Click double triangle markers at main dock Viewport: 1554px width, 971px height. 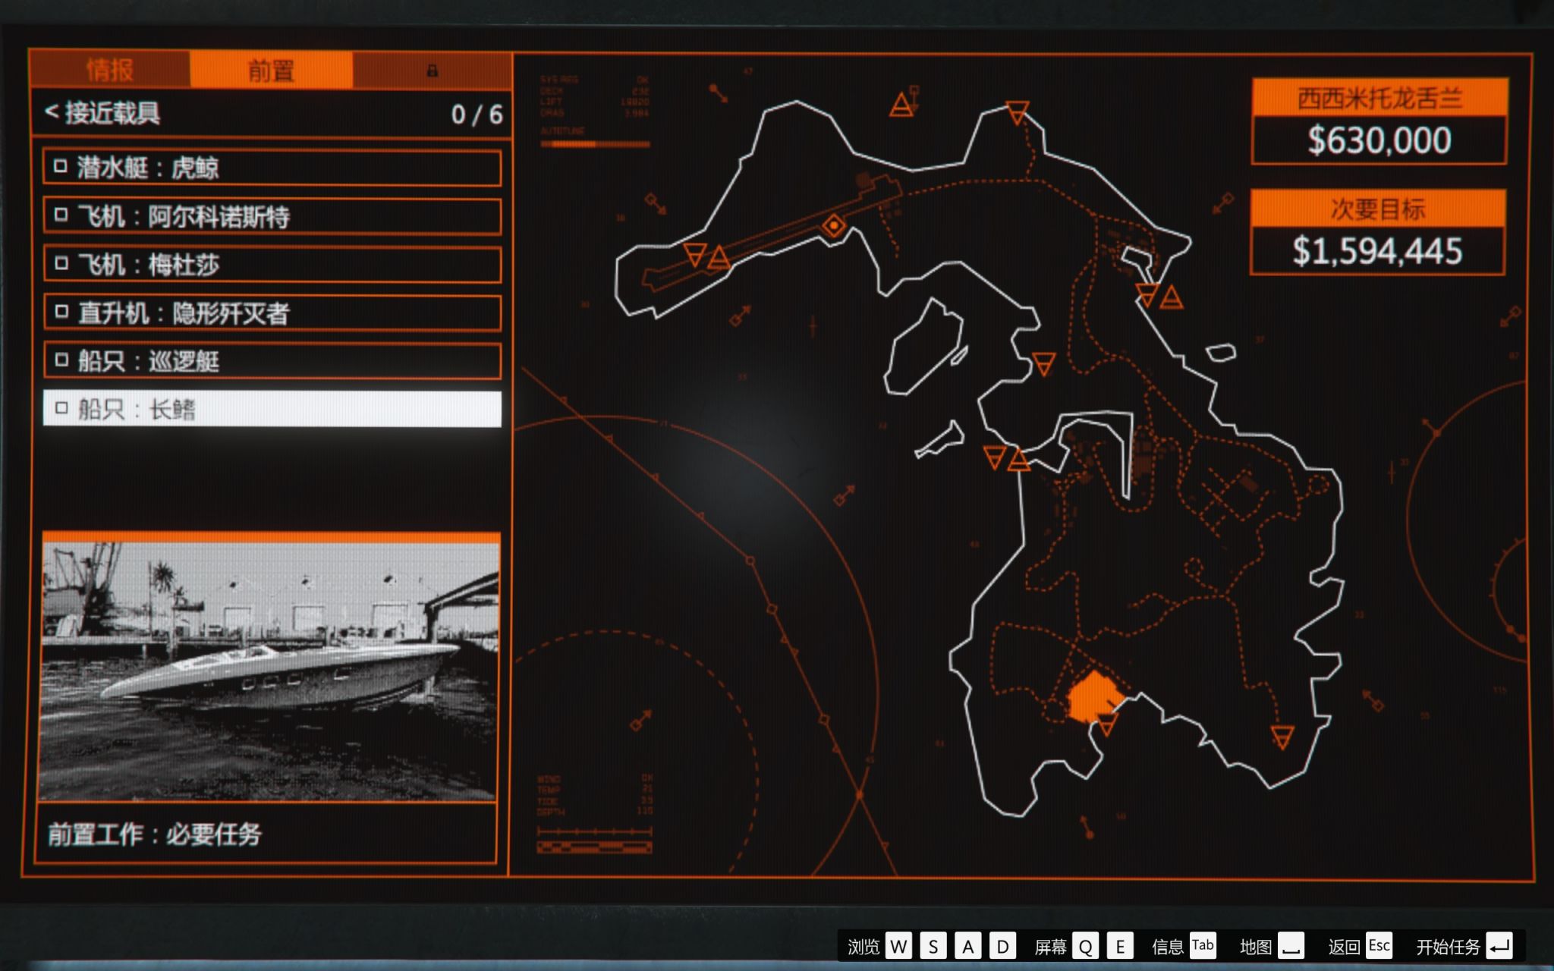pyautogui.click(x=1006, y=458)
